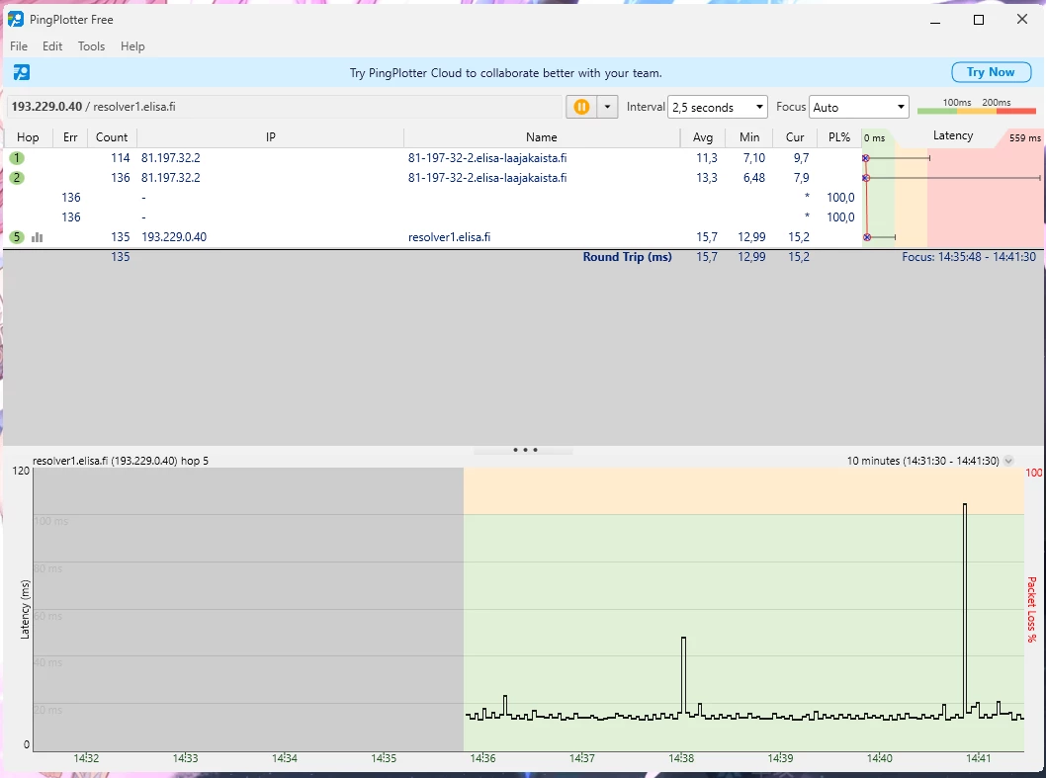Click the Latency graph column header

tap(953, 135)
